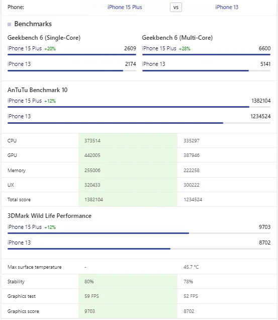The height and width of the screenshot is (320, 278).
Task: Click CPU value 373514
Action: click(x=92, y=140)
